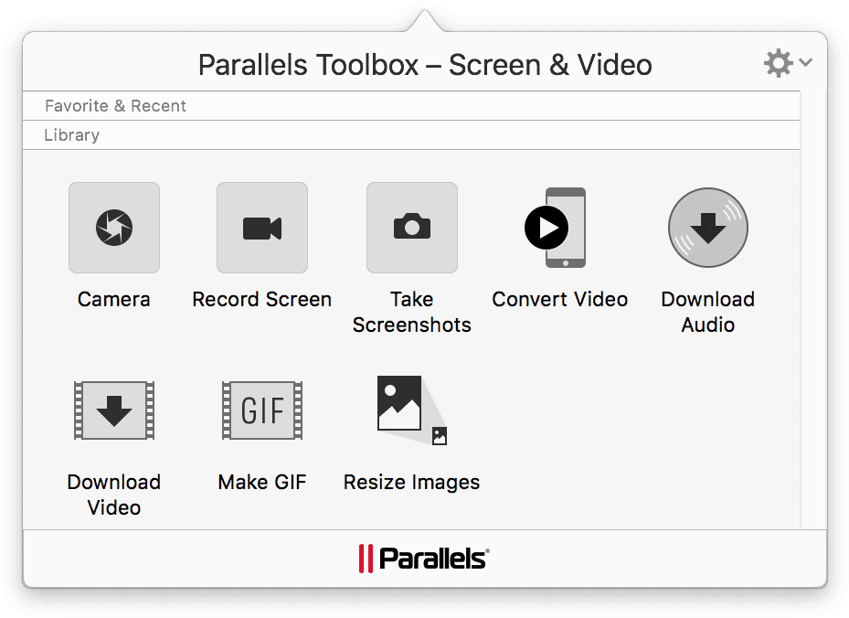Click the "Download Audio" label text
This screenshot has height=618, width=849.
(708, 312)
